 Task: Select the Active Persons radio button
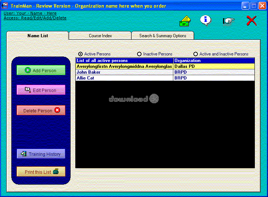(80, 54)
